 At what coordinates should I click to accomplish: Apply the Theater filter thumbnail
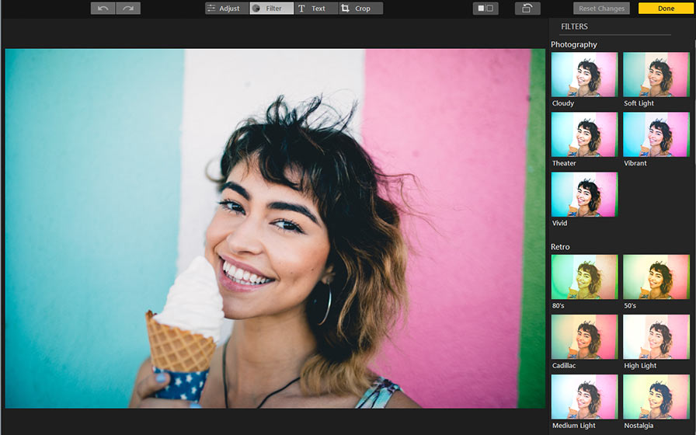(x=584, y=134)
